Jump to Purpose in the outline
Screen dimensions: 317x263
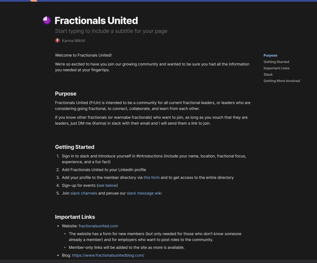click(270, 55)
